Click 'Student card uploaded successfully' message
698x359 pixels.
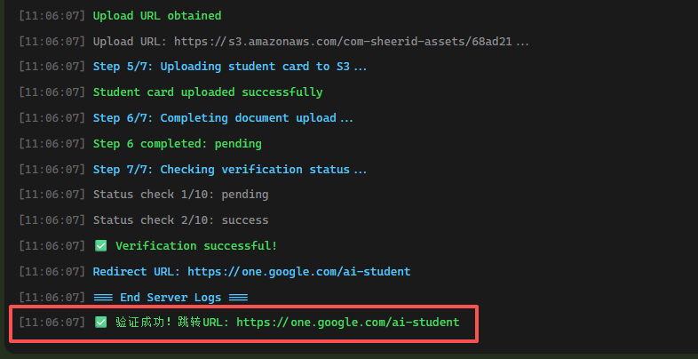(207, 92)
